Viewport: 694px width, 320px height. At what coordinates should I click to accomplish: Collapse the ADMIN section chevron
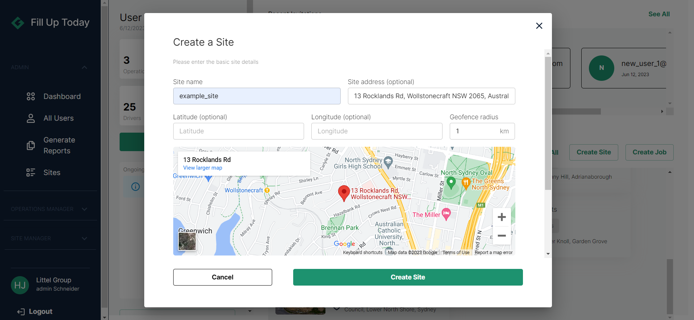pos(84,67)
